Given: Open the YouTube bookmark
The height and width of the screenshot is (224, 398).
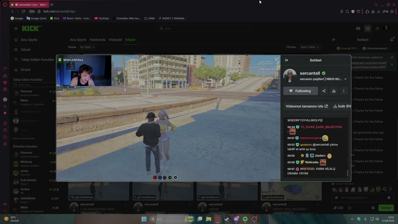Looking at the screenshot, I should pyautogui.click(x=102, y=18).
